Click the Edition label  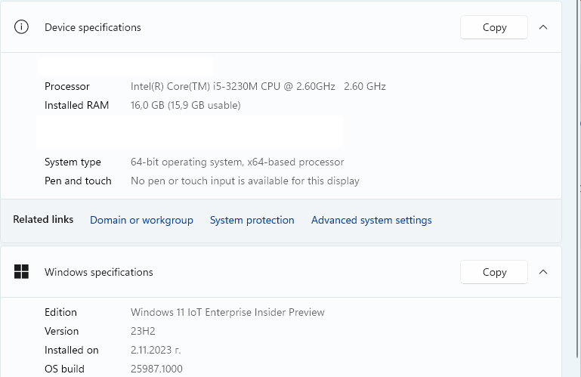[x=60, y=312]
